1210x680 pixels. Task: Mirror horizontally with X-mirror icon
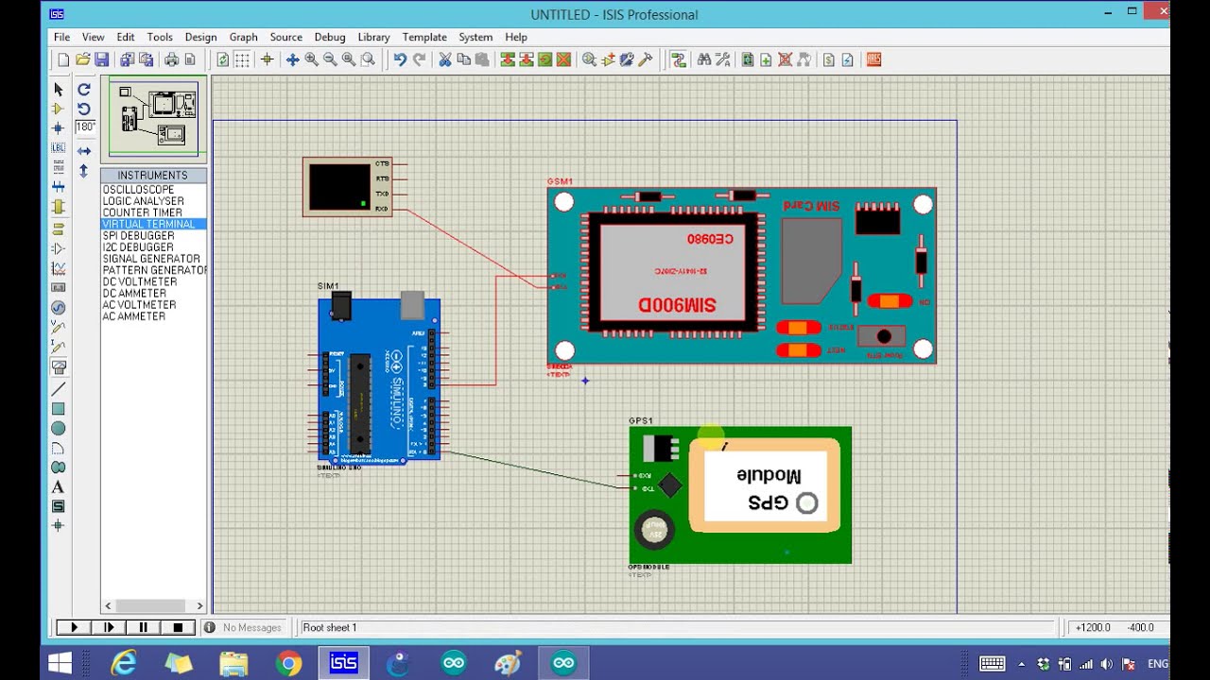(x=84, y=151)
